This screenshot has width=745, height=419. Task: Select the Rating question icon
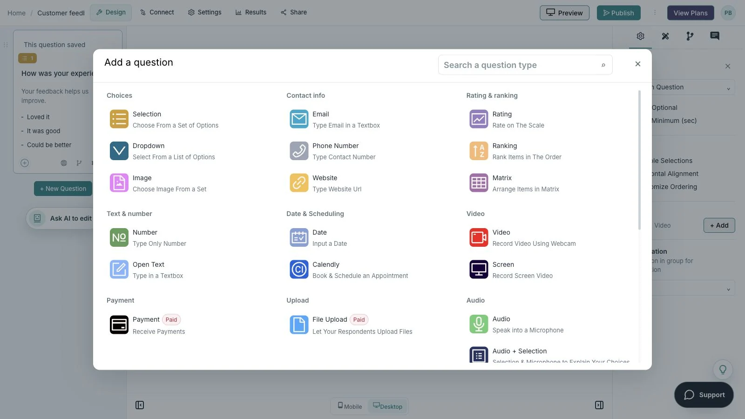(479, 119)
